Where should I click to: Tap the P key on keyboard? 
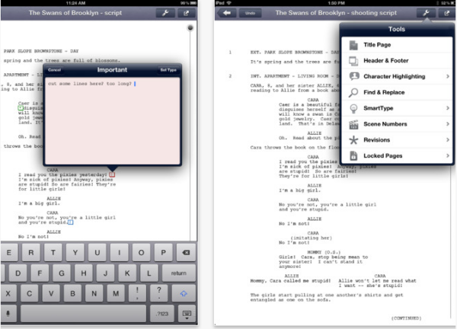pyautogui.click(x=163, y=252)
